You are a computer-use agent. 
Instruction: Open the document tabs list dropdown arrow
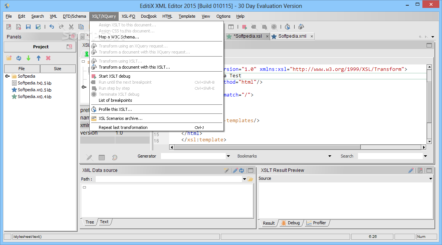(433, 37)
